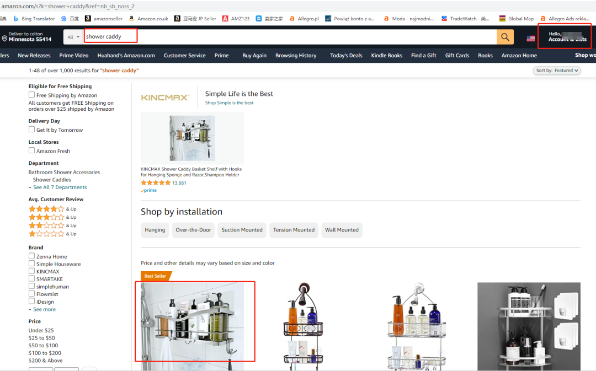Click the Shop Simple is the best link
Image resolution: width=596 pixels, height=371 pixels.
click(x=229, y=103)
